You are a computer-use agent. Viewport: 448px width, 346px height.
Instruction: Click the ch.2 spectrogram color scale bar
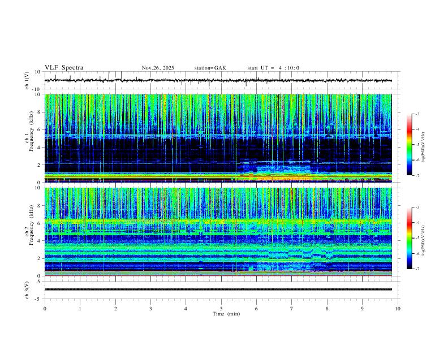[x=409, y=238]
